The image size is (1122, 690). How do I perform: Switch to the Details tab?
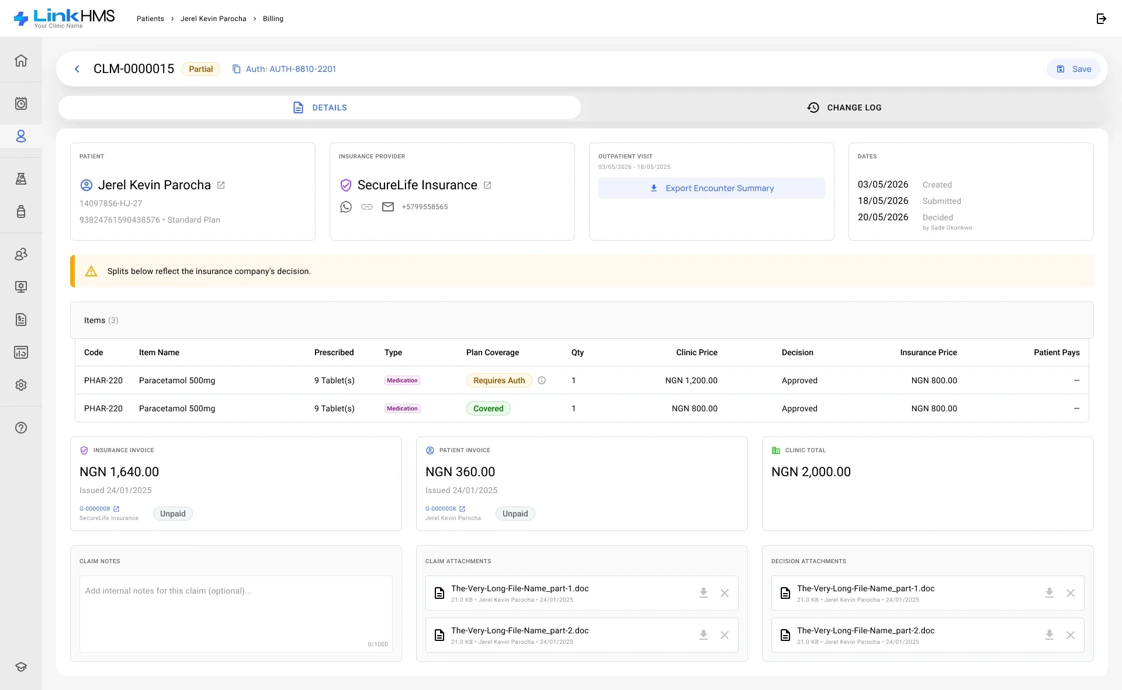point(320,108)
